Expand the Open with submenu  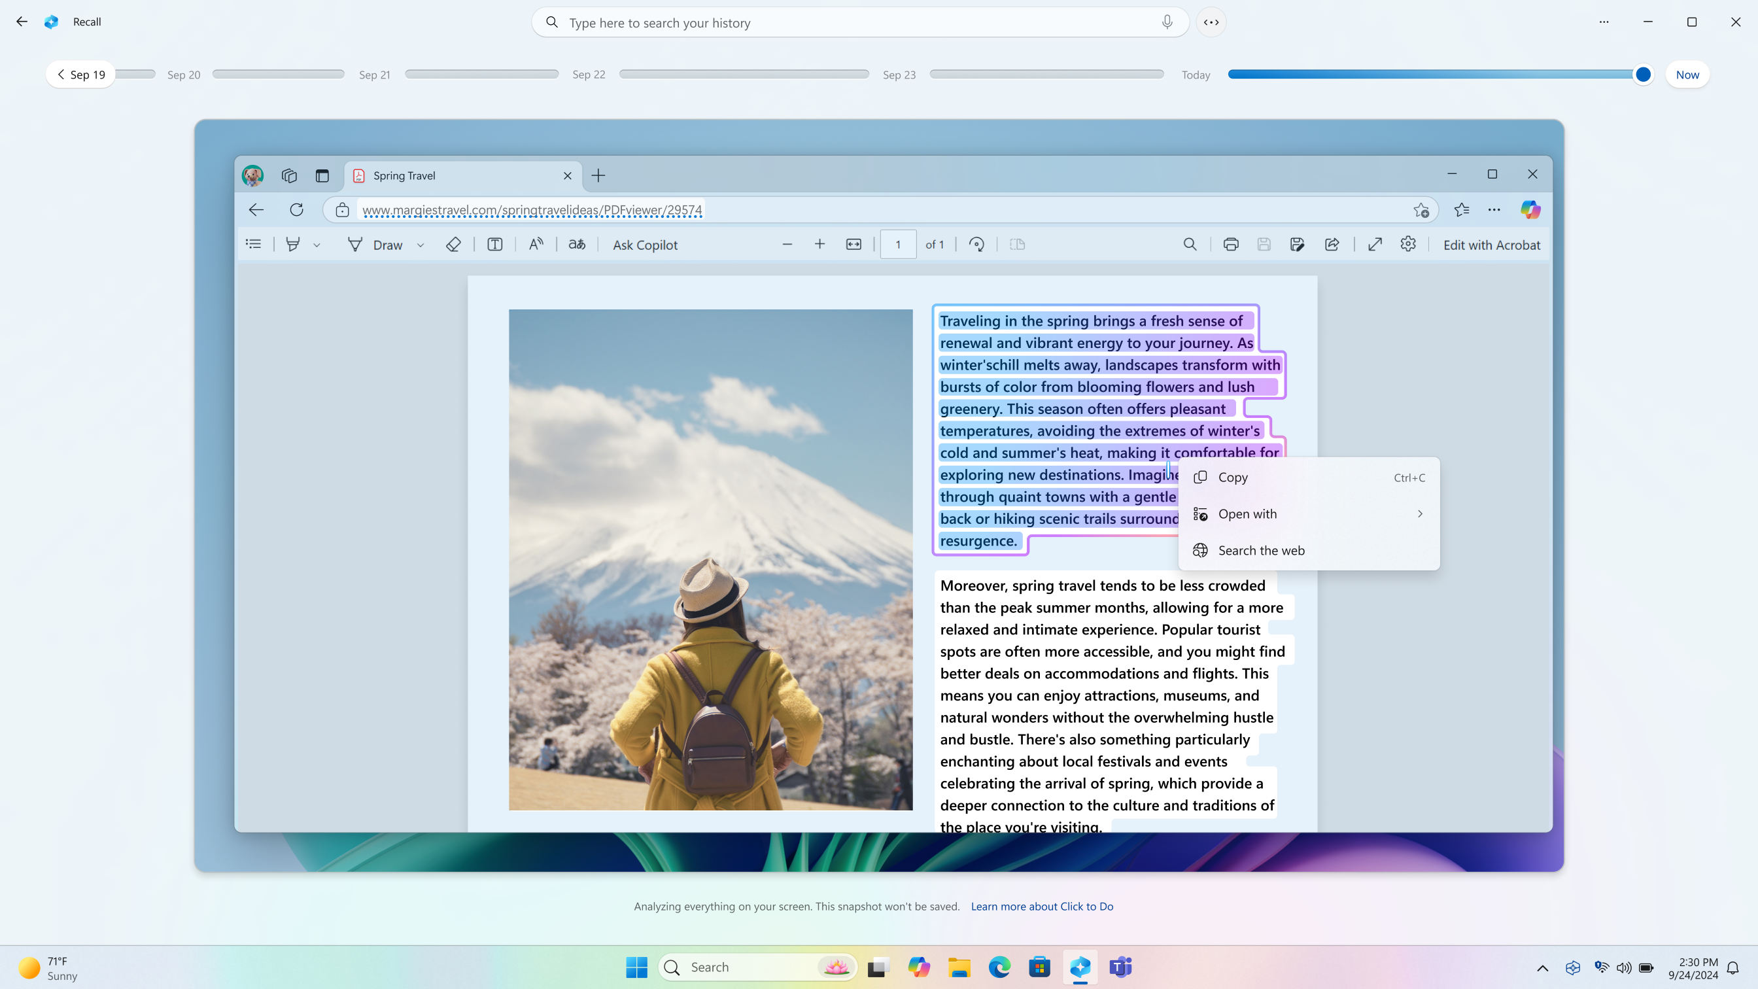[x=1420, y=513]
